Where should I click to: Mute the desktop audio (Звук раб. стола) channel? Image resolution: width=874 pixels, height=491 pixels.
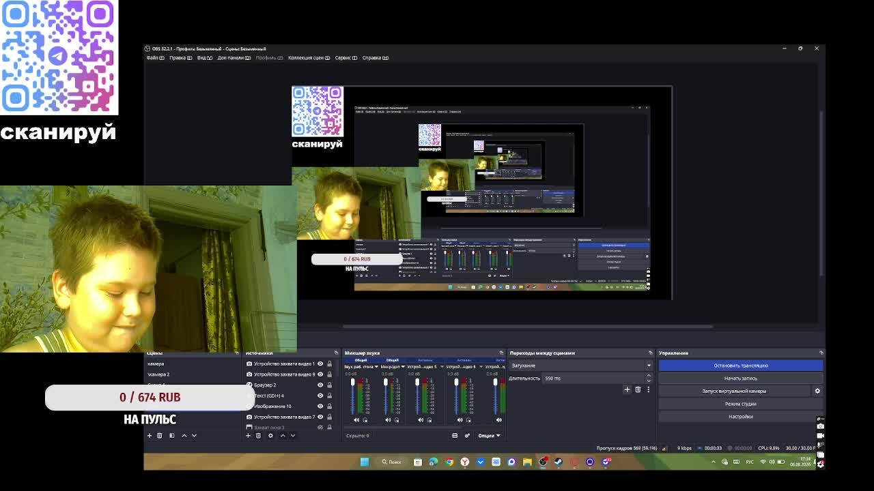[356, 420]
